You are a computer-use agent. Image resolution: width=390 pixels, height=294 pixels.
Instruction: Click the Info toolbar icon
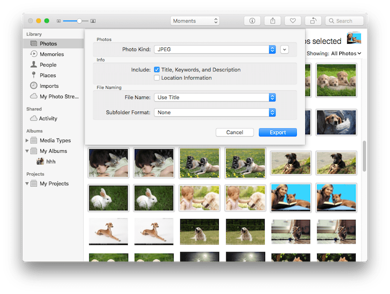click(x=252, y=21)
